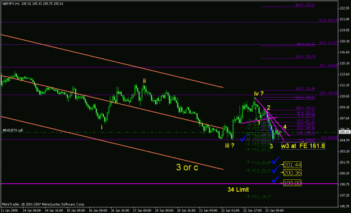The width and height of the screenshot is (351, 213).
Task: Click the '100.0 208.81' Fibonacci level label
Action: tap(305, 108)
